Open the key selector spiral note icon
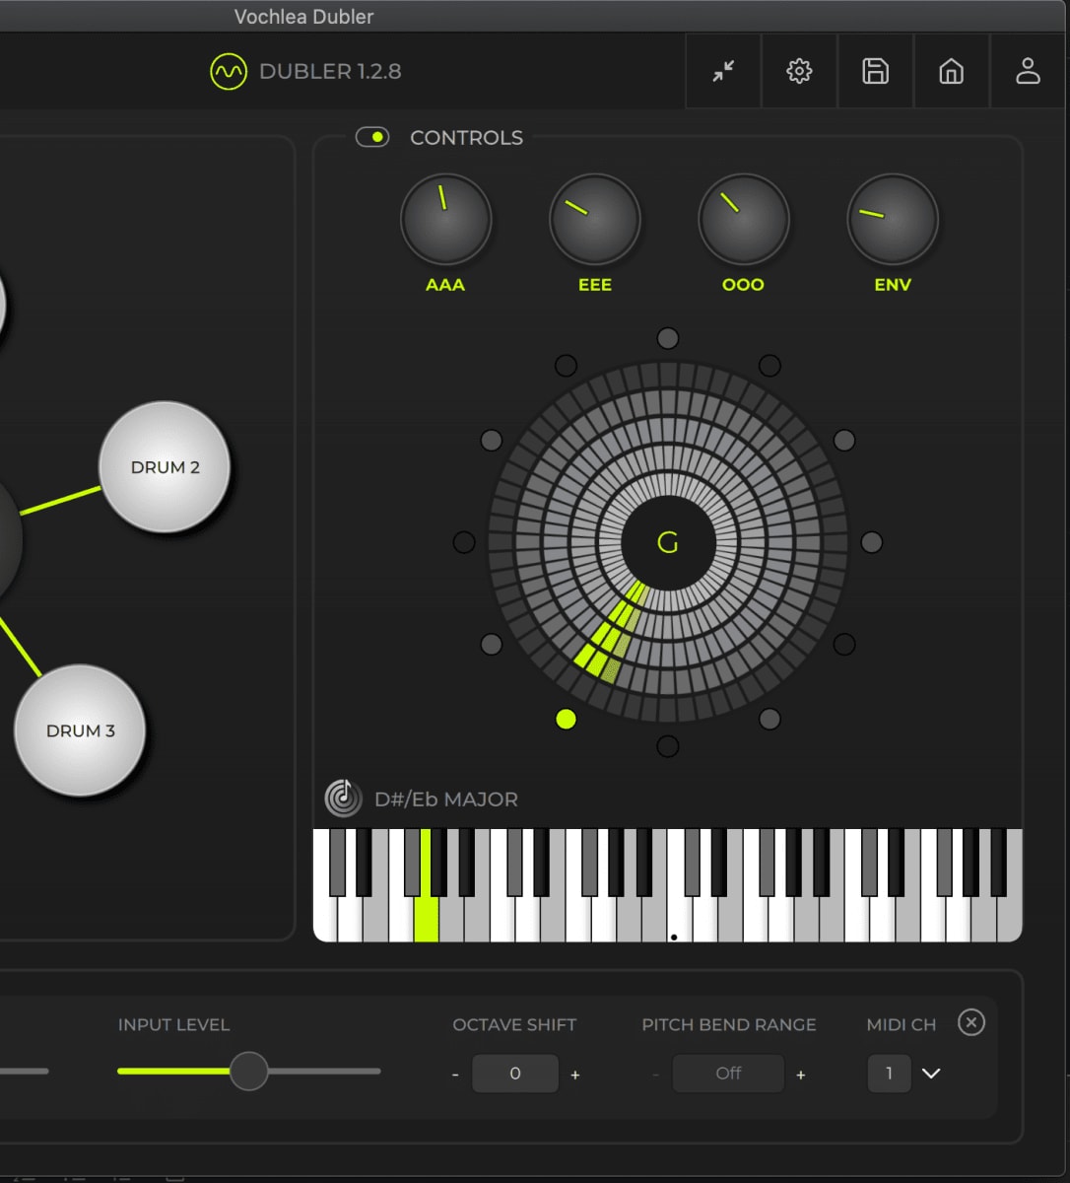The image size is (1070, 1183). [343, 799]
